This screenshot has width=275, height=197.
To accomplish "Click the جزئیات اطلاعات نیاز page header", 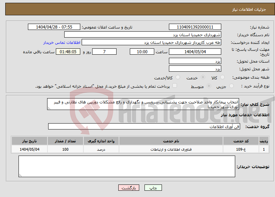I will tap(249, 9).
